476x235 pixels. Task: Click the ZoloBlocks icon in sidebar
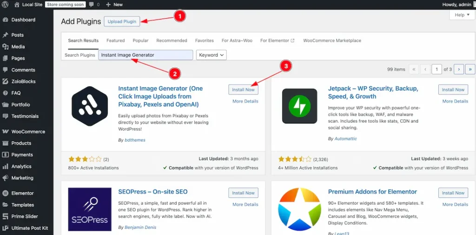point(5,81)
